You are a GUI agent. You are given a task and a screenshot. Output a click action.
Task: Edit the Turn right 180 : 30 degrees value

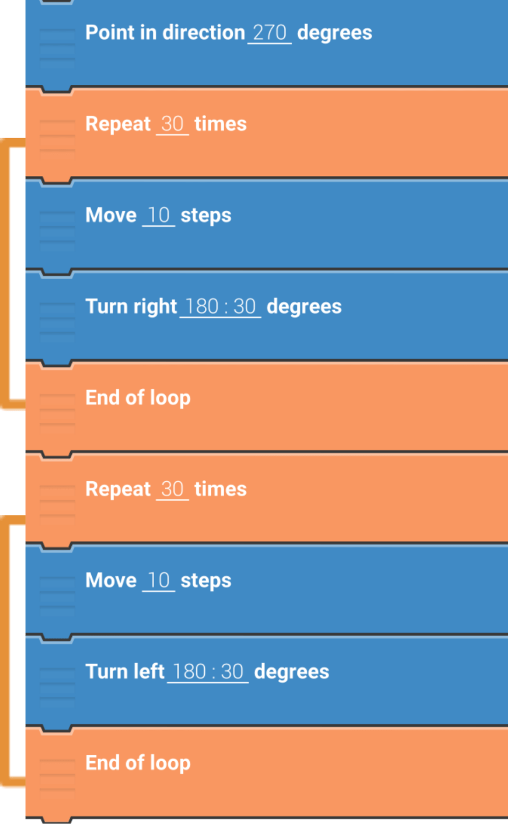(x=220, y=306)
